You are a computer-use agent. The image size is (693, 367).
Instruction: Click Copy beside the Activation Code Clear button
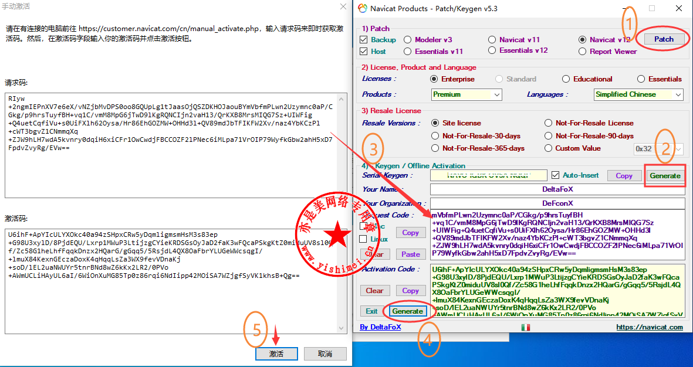pyautogui.click(x=411, y=291)
